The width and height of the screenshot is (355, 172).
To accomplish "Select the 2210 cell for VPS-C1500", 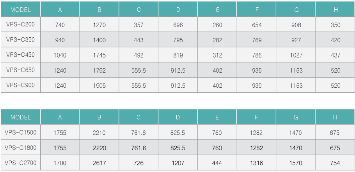I will pos(99,133).
